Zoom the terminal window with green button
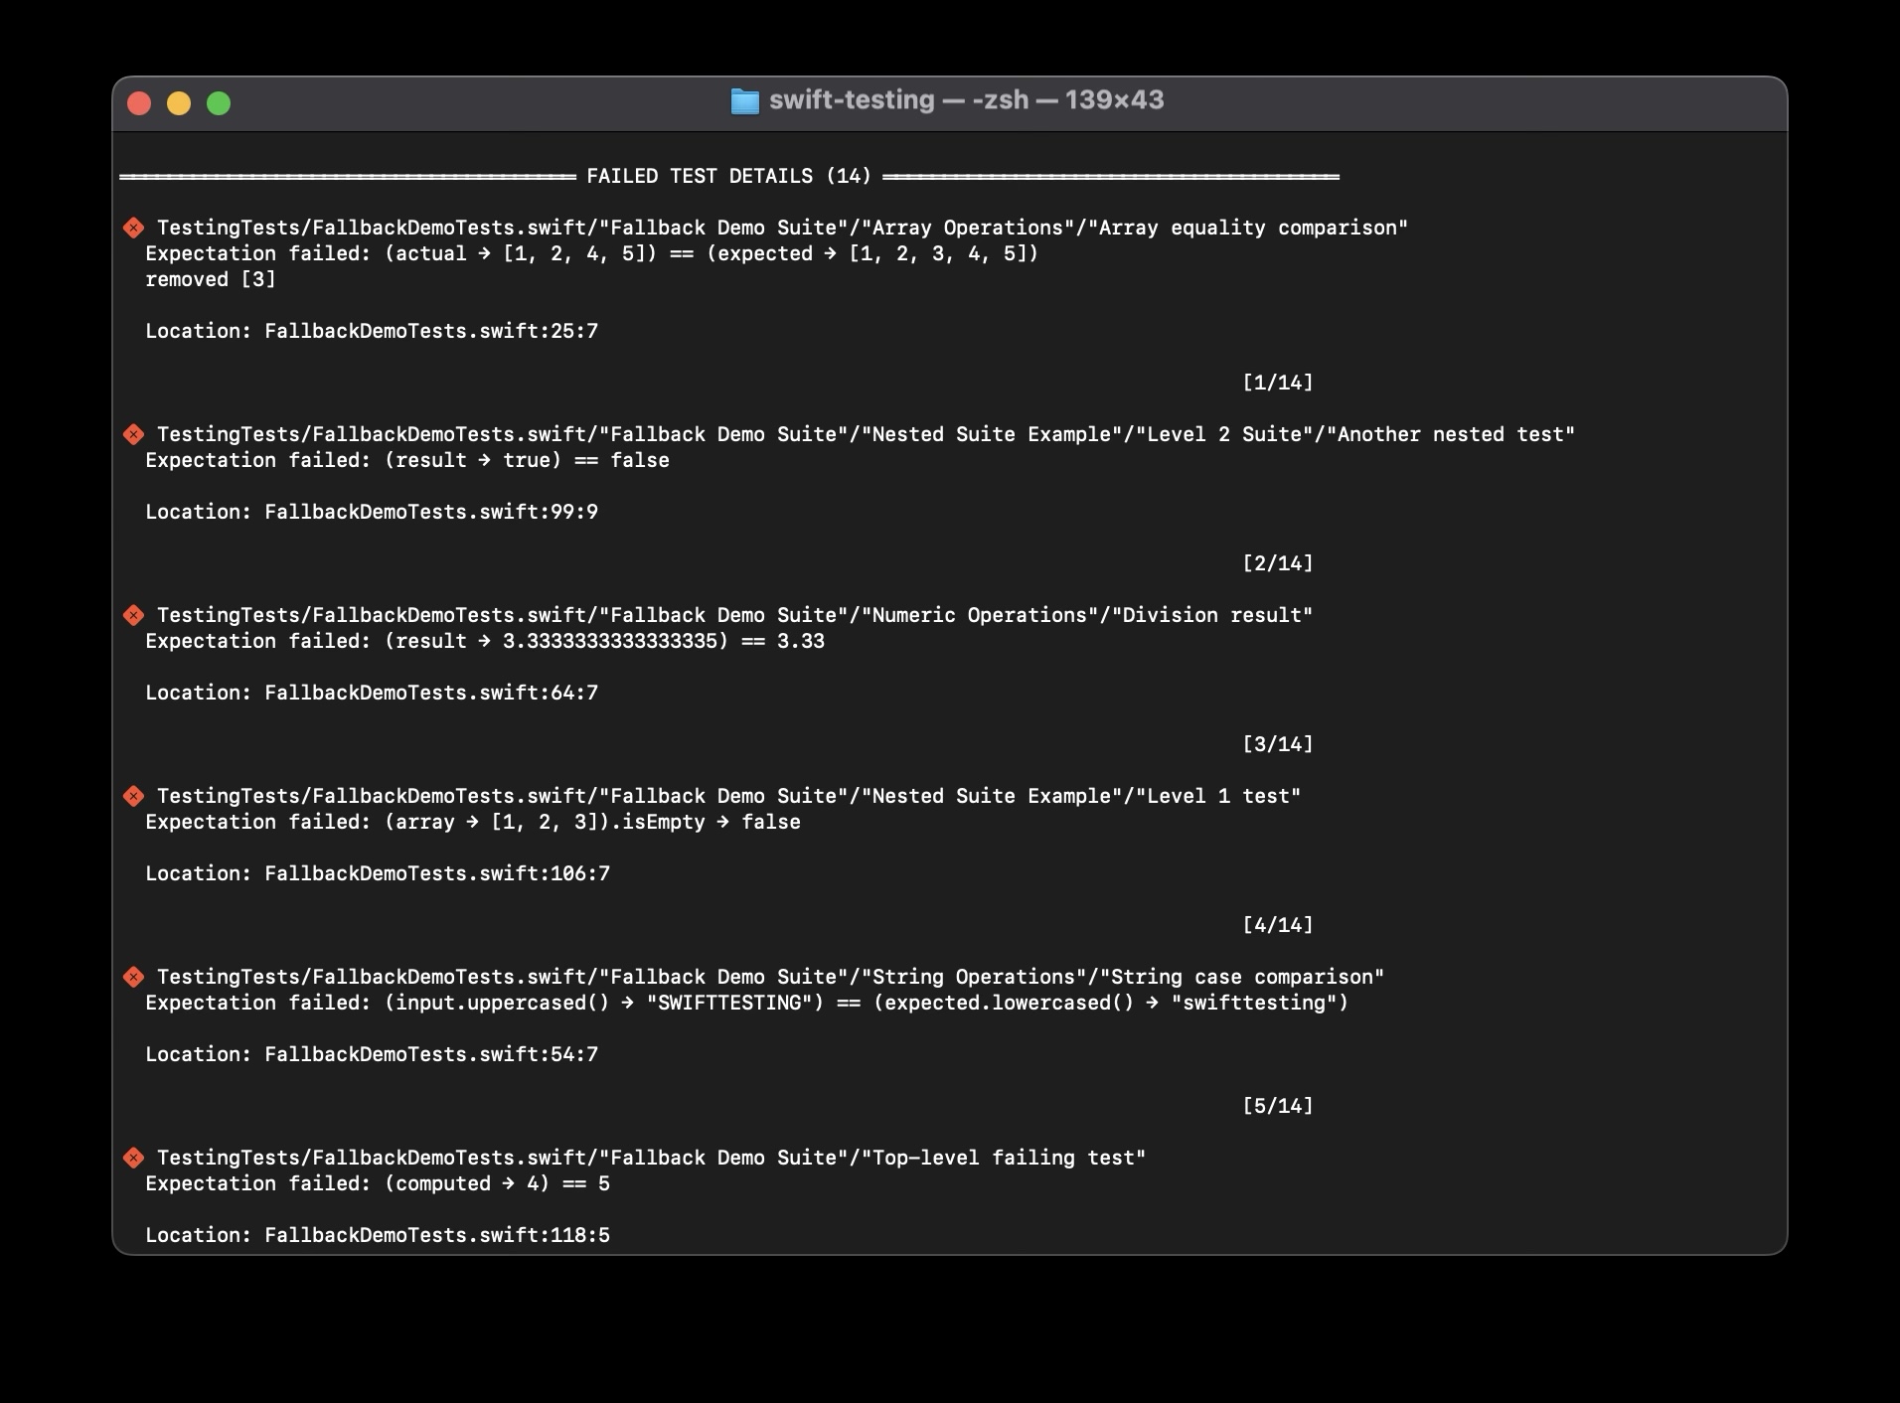The height and width of the screenshot is (1403, 1900). tap(219, 103)
